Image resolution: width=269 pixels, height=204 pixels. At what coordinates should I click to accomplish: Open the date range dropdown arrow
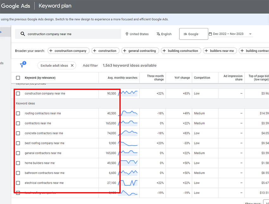[x=250, y=34]
